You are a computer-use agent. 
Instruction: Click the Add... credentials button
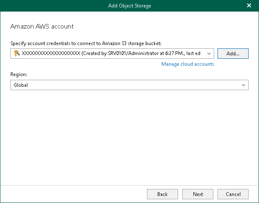[x=233, y=53]
